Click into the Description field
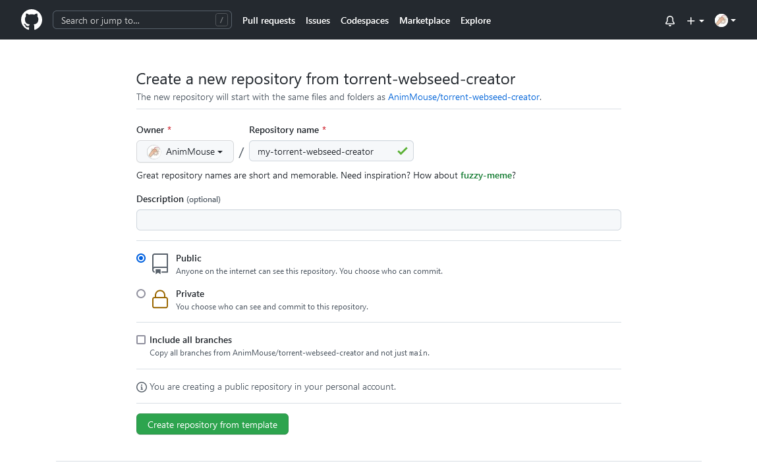 378,220
